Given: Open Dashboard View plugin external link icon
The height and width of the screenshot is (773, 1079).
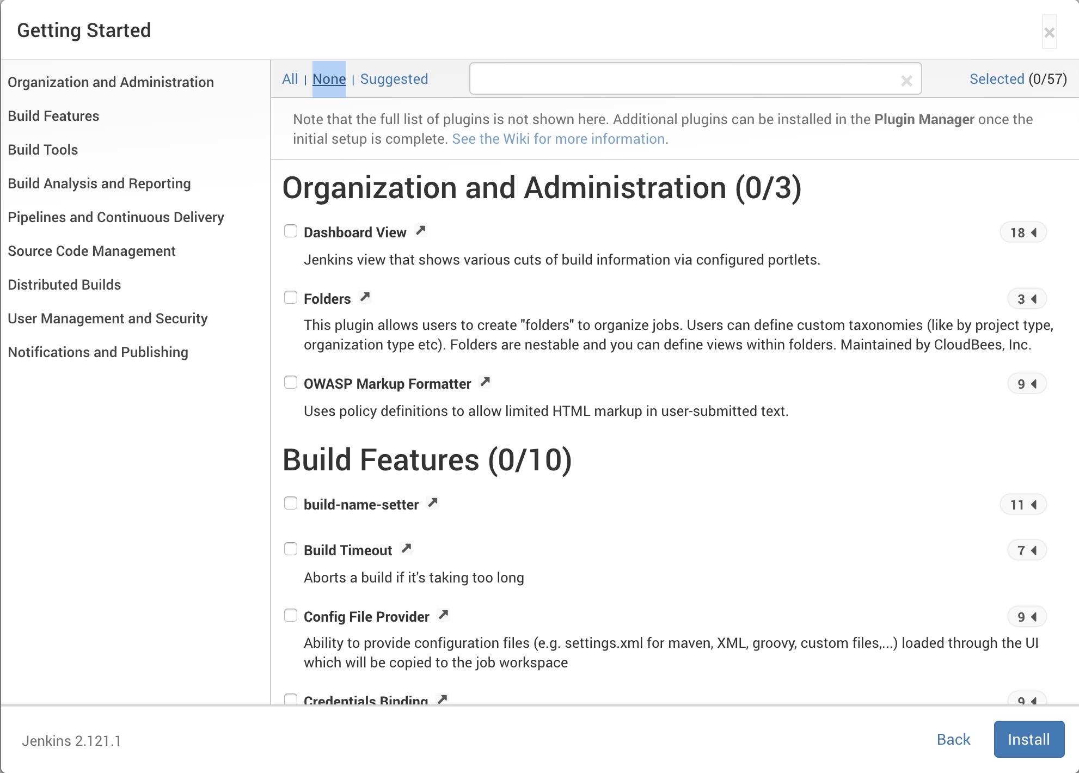Looking at the screenshot, I should tap(420, 231).
